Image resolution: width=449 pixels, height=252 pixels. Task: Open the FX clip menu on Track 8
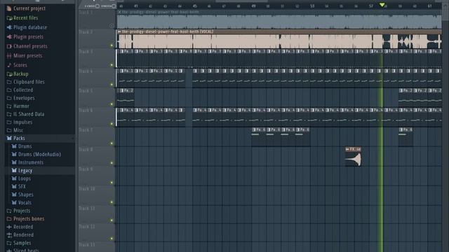pos(347,149)
